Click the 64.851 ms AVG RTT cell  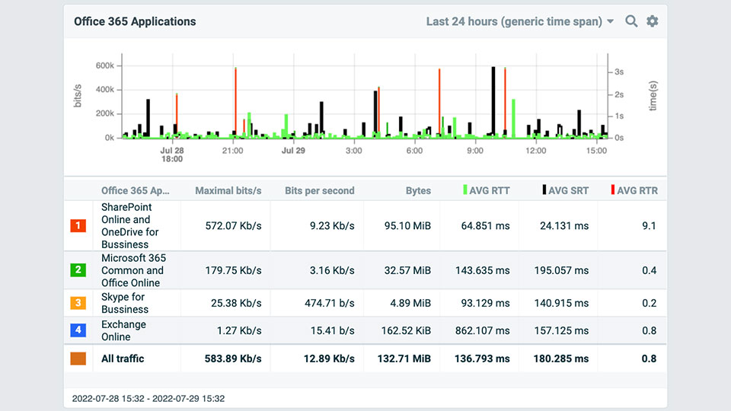485,225
